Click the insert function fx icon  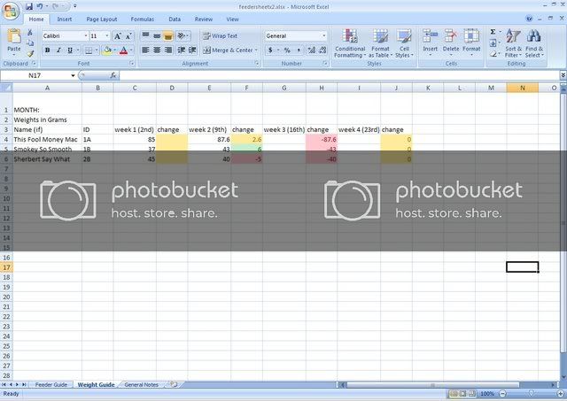click(x=113, y=76)
